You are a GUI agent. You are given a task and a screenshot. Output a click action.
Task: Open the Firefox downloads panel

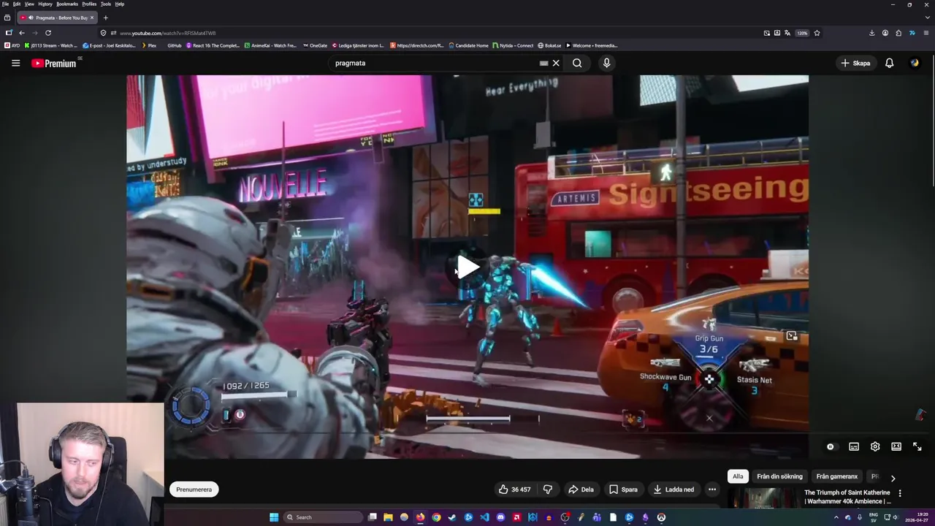(871, 33)
